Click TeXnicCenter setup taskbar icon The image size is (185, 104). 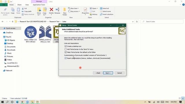[37, 102]
